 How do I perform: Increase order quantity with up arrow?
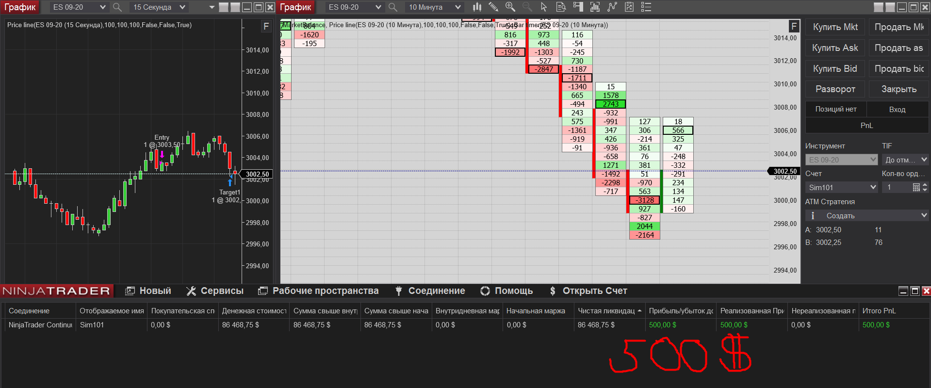pyautogui.click(x=925, y=185)
